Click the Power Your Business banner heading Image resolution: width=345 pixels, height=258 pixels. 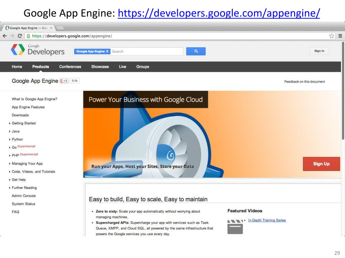146,99
